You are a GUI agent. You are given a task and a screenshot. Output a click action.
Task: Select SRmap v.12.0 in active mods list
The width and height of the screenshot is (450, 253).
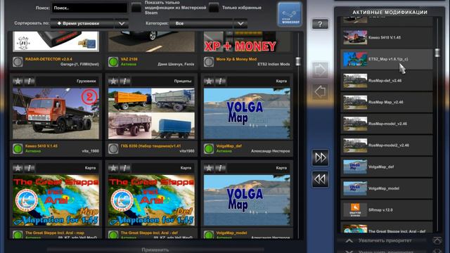pos(386,210)
